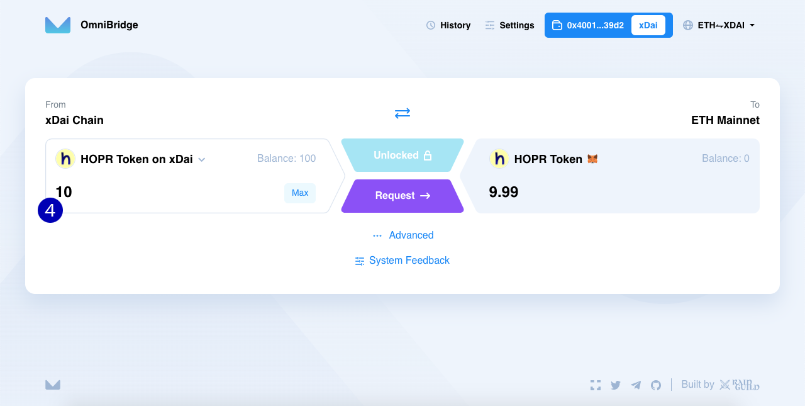Click the Request button
805x406 pixels.
[402, 196]
